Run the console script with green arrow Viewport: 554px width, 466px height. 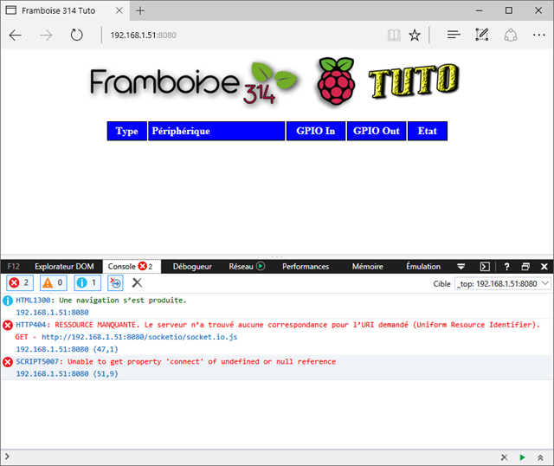pos(522,456)
